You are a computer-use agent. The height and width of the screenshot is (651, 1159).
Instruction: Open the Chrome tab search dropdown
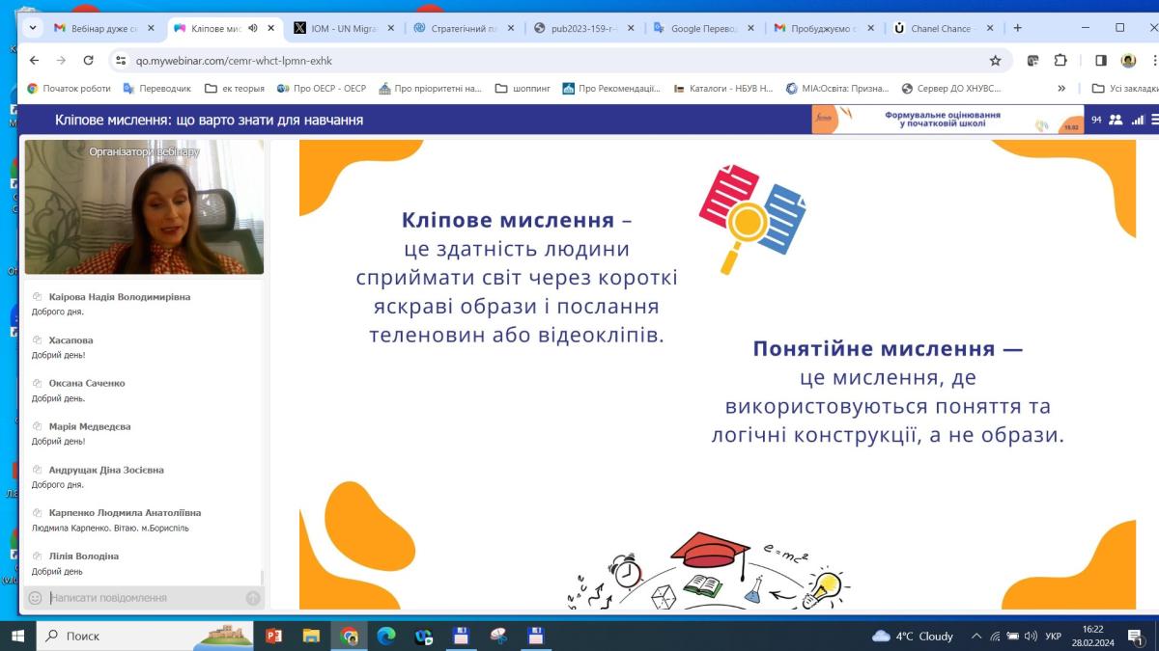(33, 28)
